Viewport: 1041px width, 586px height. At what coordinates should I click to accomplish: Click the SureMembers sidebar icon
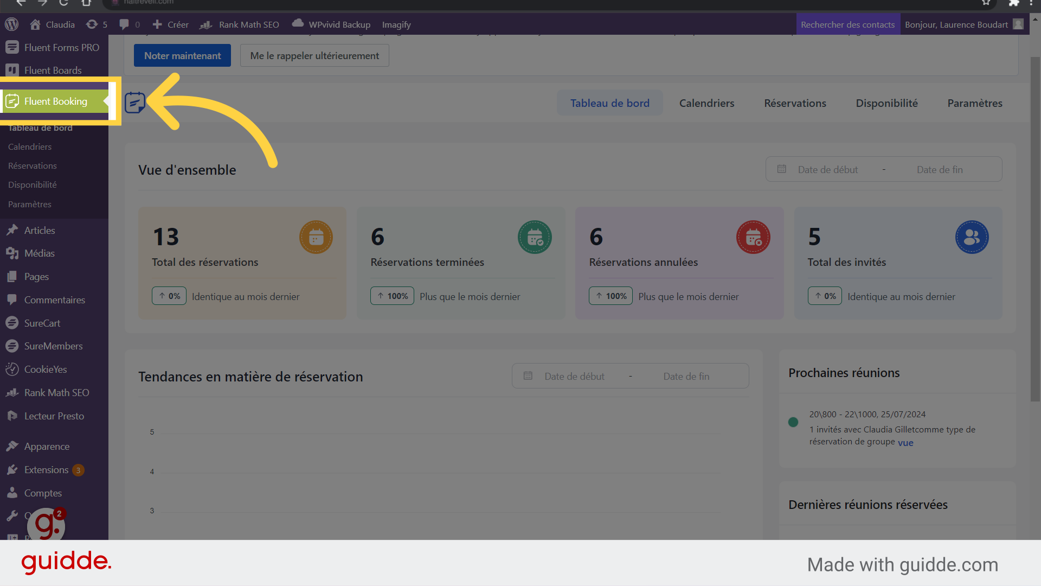click(x=12, y=346)
